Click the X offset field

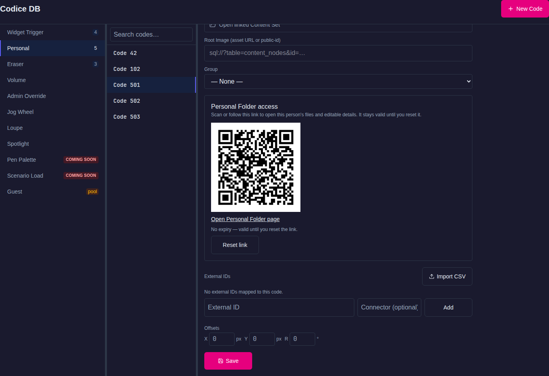222,339
